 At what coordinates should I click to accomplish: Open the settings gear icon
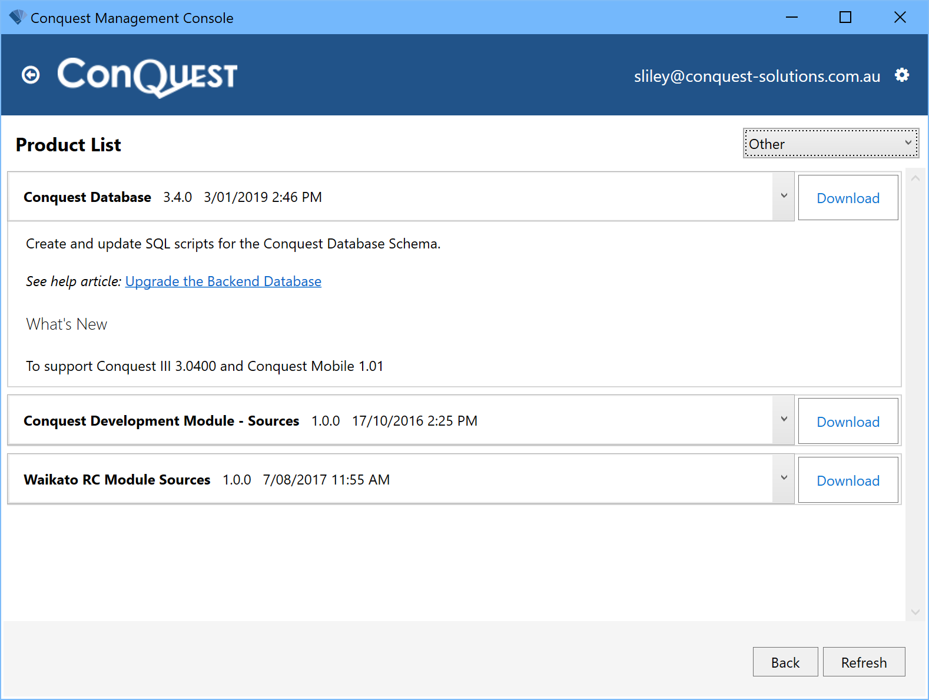(x=902, y=75)
